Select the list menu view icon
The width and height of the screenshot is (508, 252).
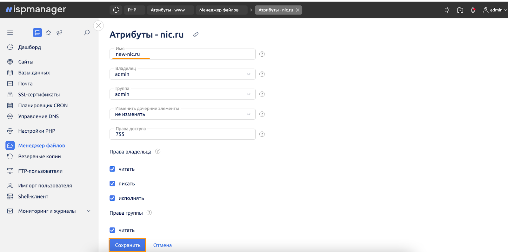(37, 33)
